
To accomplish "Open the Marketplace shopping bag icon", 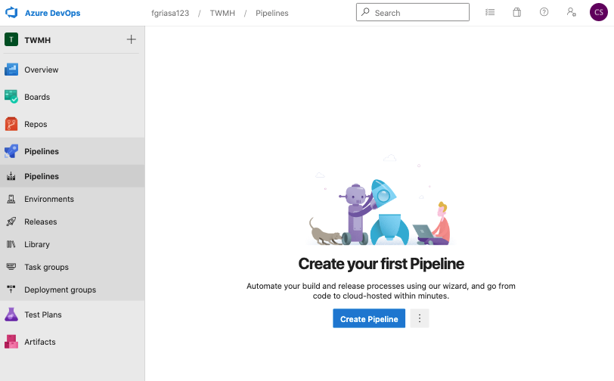I will point(517,13).
